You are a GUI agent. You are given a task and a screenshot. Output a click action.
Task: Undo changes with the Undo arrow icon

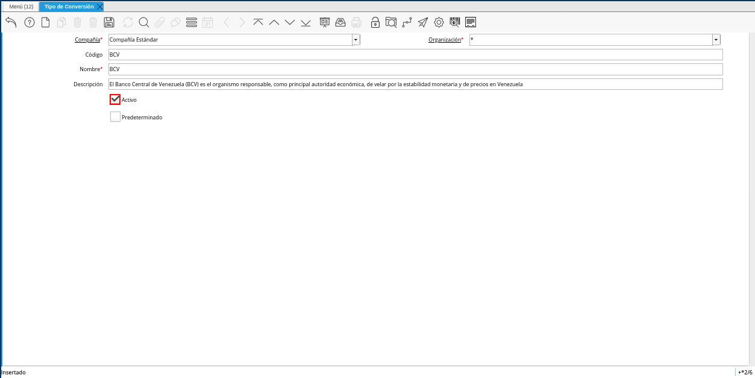(11, 22)
